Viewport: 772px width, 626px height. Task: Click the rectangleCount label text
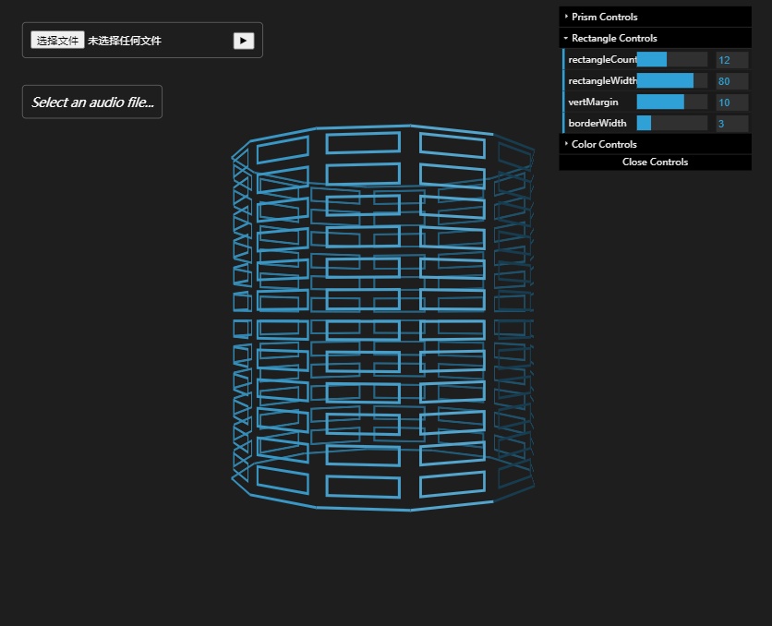click(601, 60)
